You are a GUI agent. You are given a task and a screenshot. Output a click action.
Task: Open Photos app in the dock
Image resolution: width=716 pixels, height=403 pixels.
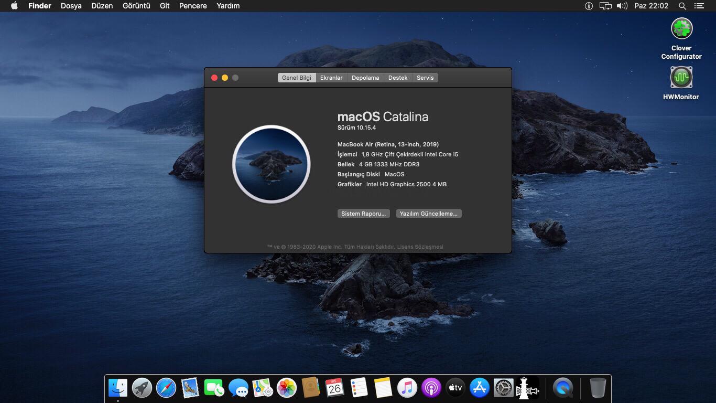point(287,388)
